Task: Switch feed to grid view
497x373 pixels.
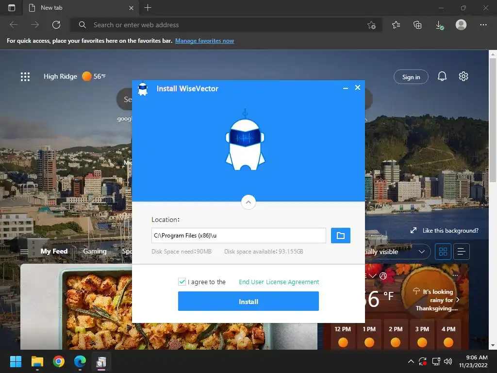Action: [443, 252]
